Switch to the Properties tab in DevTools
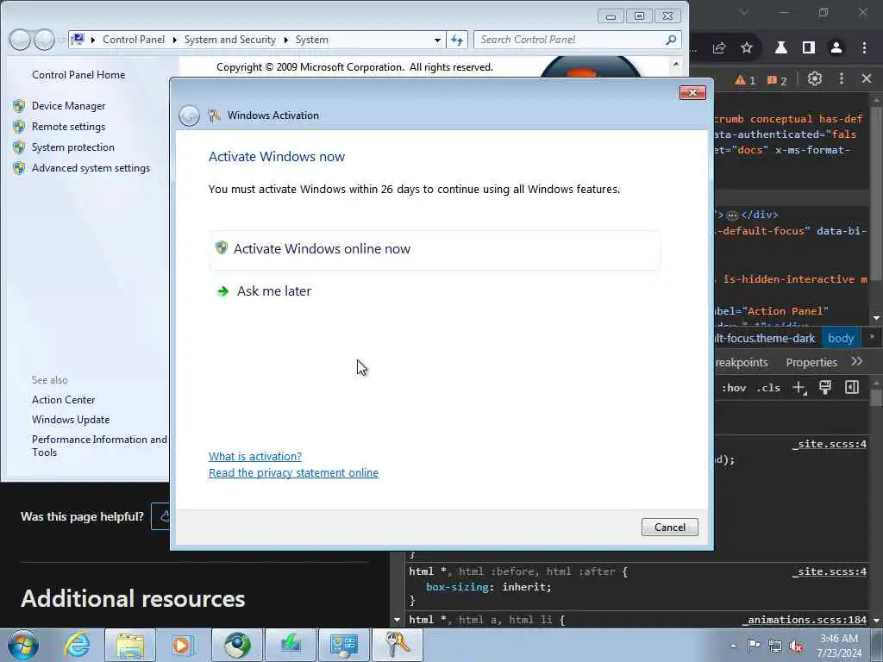 coord(811,363)
